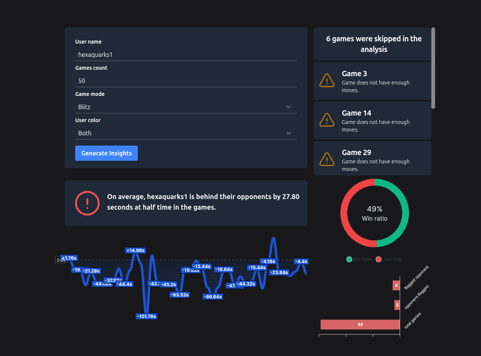Click the Games count input field

[x=185, y=81]
